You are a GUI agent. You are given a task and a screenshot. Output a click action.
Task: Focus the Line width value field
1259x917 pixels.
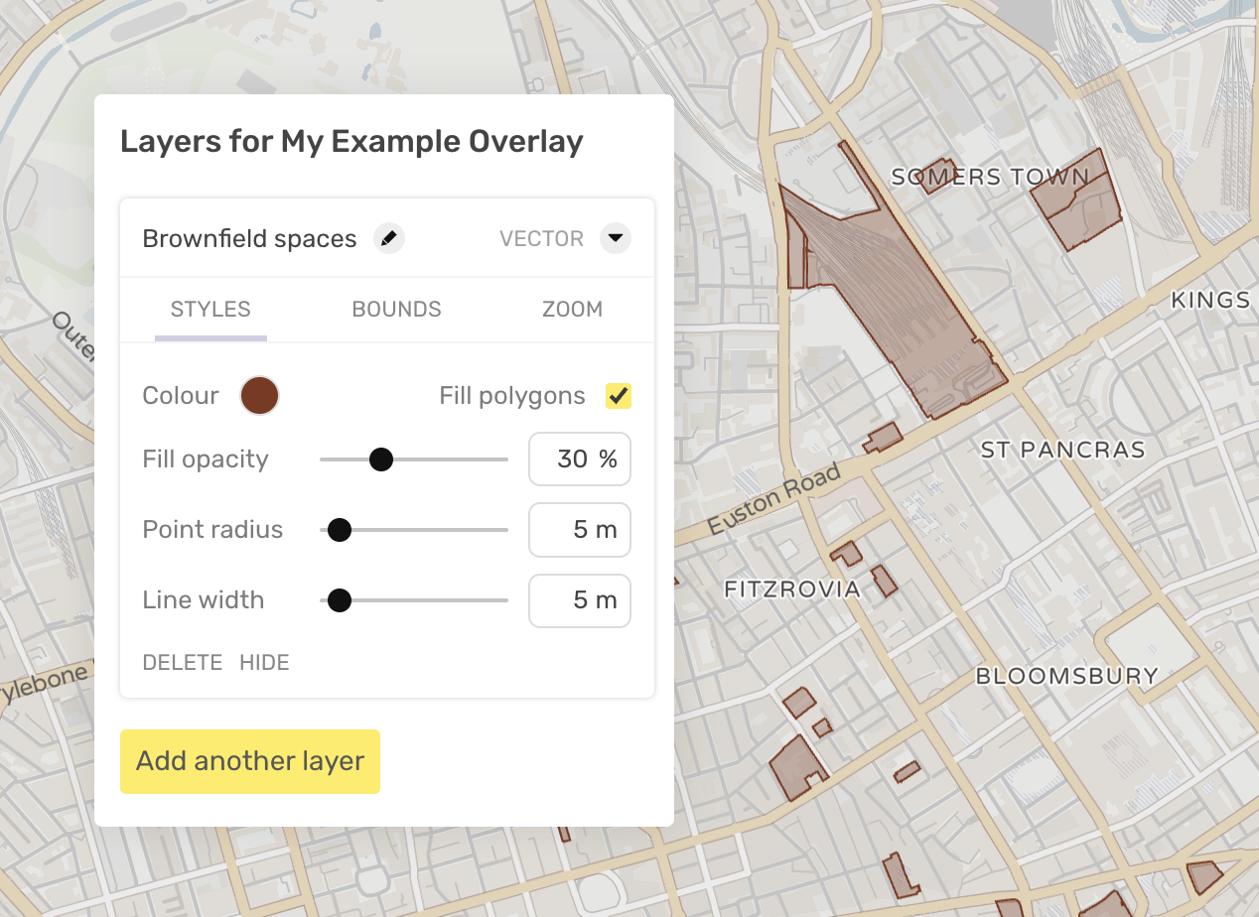pyautogui.click(x=579, y=600)
